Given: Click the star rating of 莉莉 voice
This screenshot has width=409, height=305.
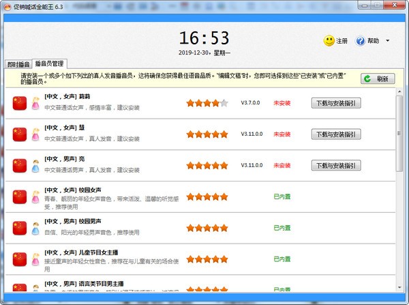Looking at the screenshot, I should (207, 103).
